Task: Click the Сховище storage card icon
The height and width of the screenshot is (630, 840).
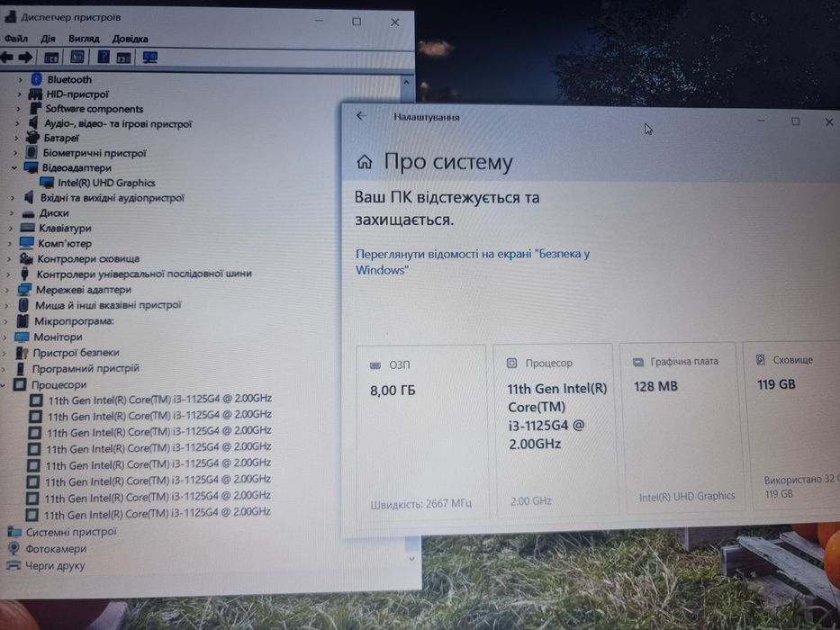Action: tap(760, 359)
